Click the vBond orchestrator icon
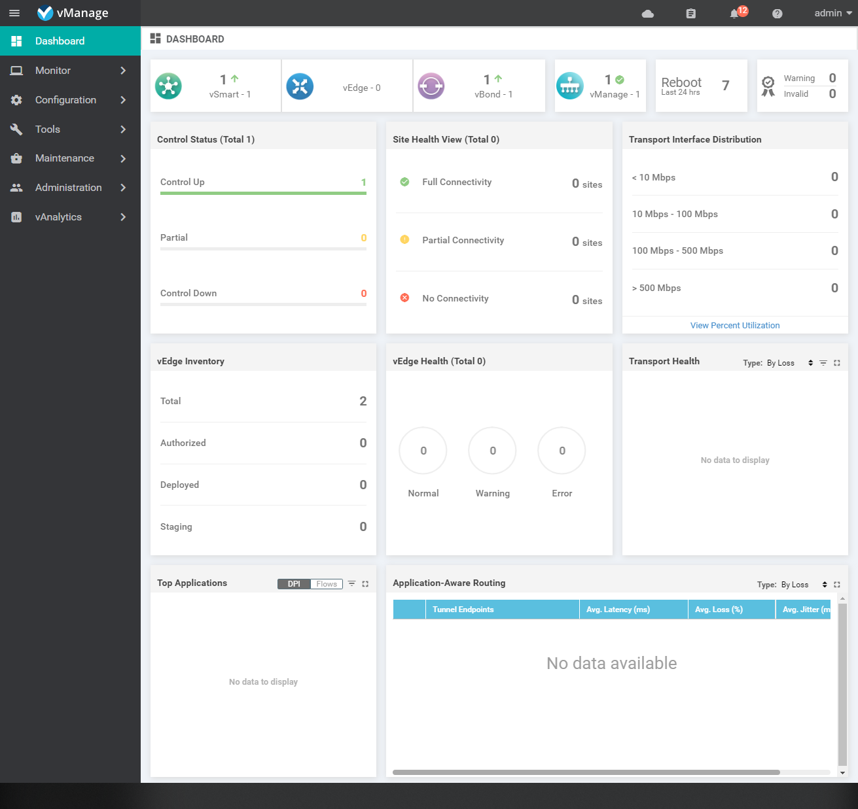The width and height of the screenshot is (858, 809). click(x=431, y=86)
